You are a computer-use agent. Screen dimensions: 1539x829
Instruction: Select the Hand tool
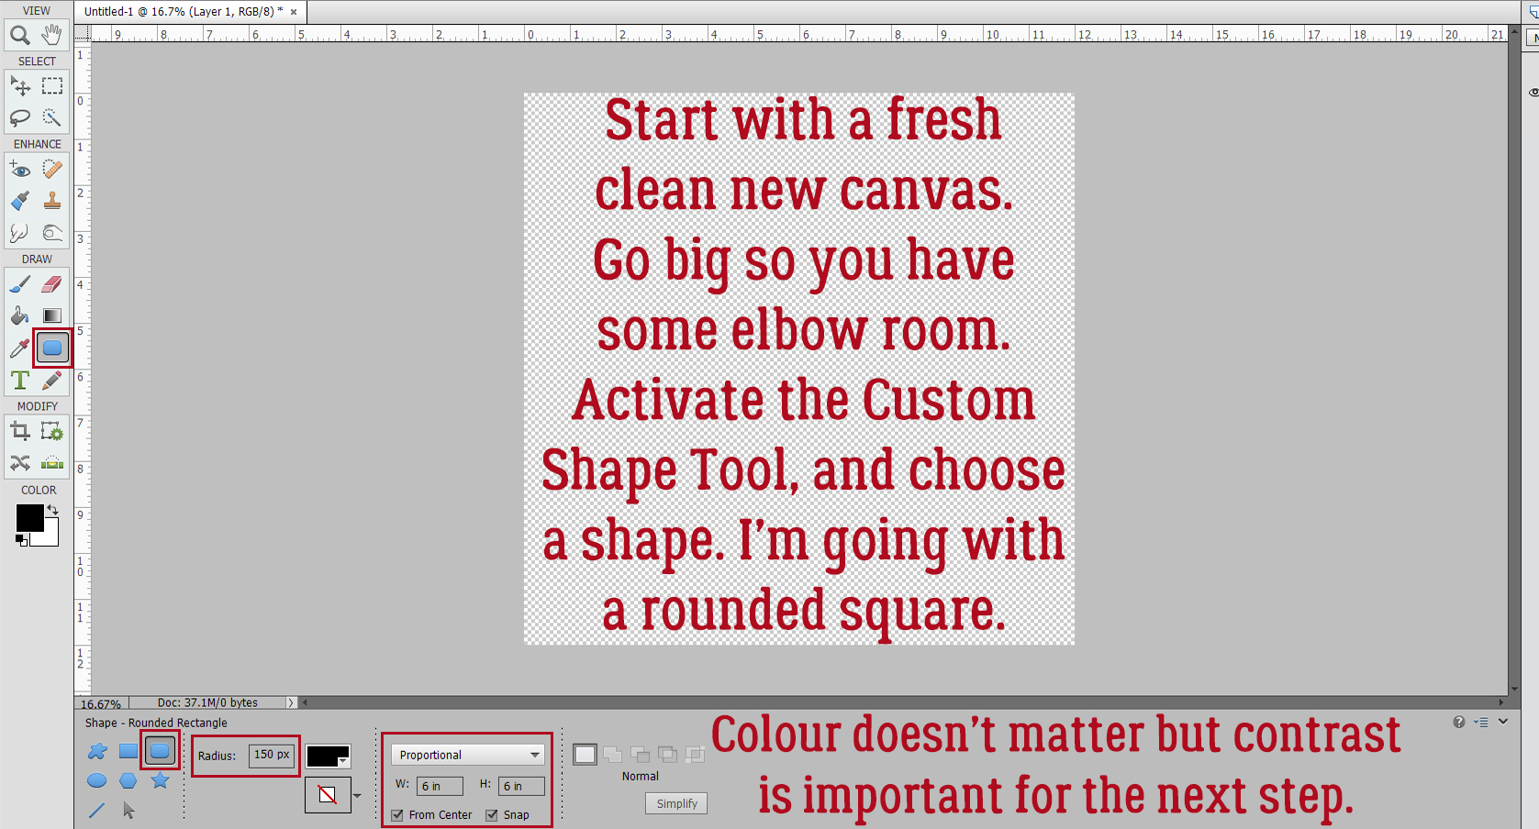[x=52, y=36]
